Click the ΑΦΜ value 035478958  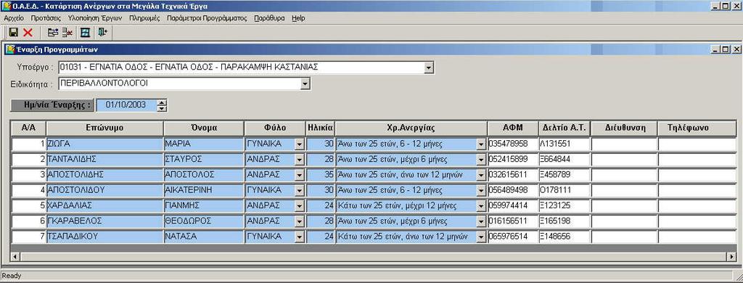point(513,144)
